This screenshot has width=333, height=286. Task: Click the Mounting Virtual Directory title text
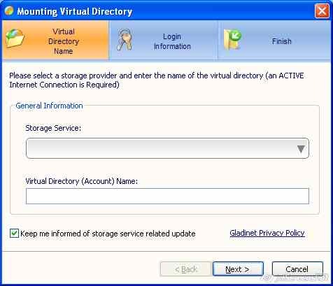point(75,11)
